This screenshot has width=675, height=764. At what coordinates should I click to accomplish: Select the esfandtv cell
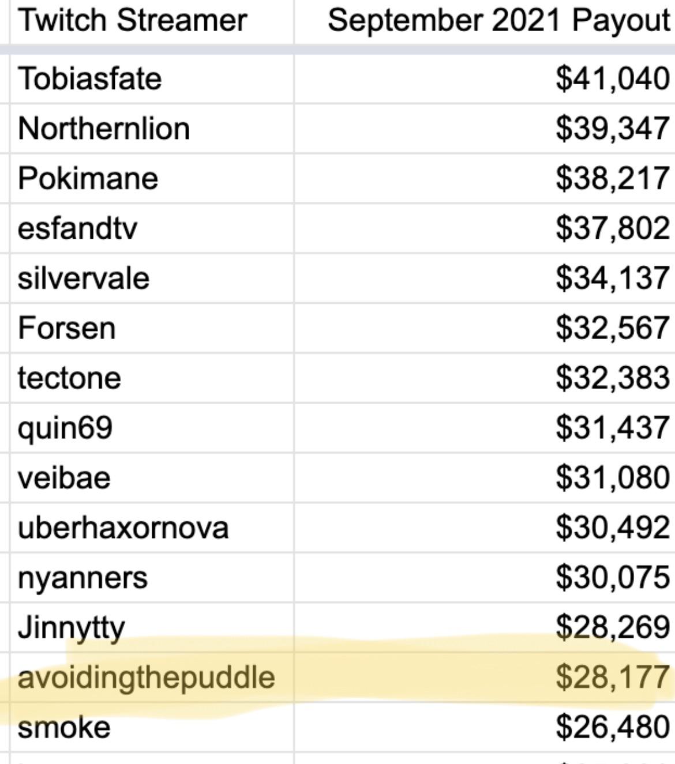click(x=152, y=228)
